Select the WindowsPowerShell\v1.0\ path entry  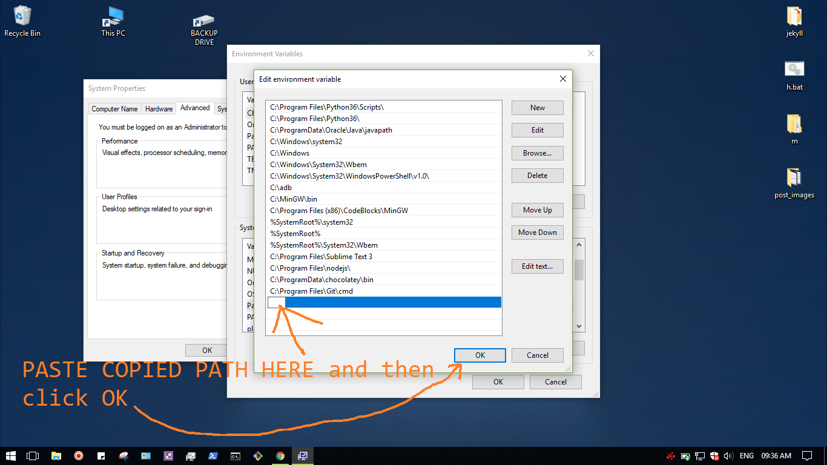384,176
